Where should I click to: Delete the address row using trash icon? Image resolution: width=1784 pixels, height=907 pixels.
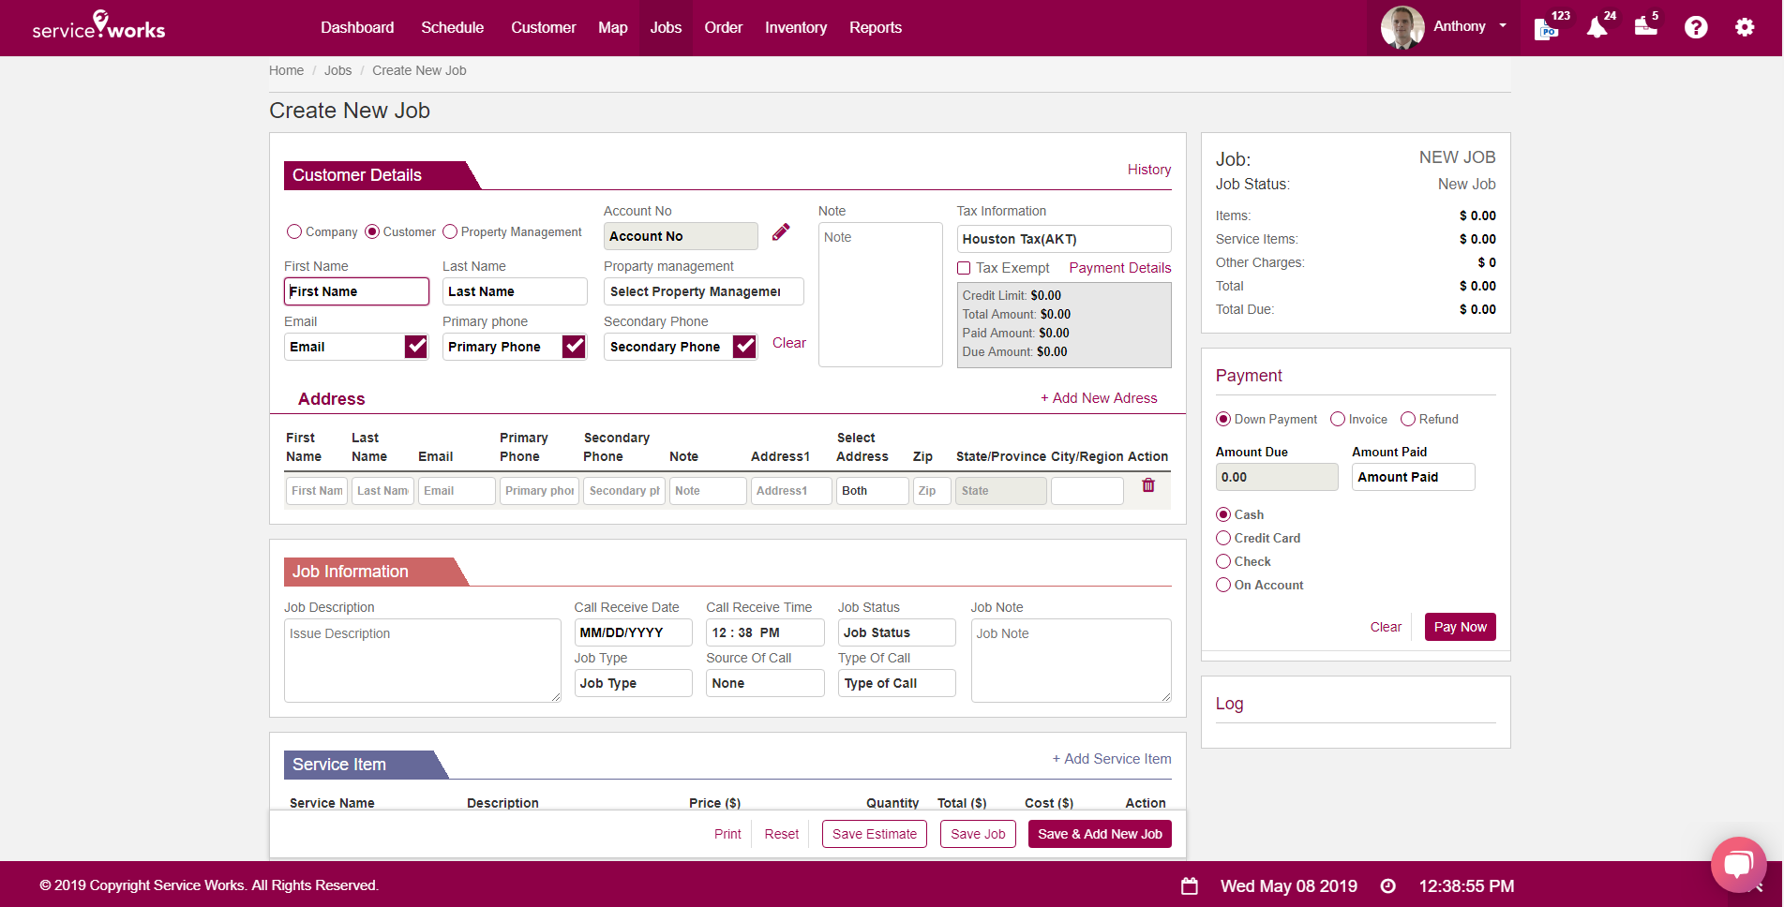1147,485
